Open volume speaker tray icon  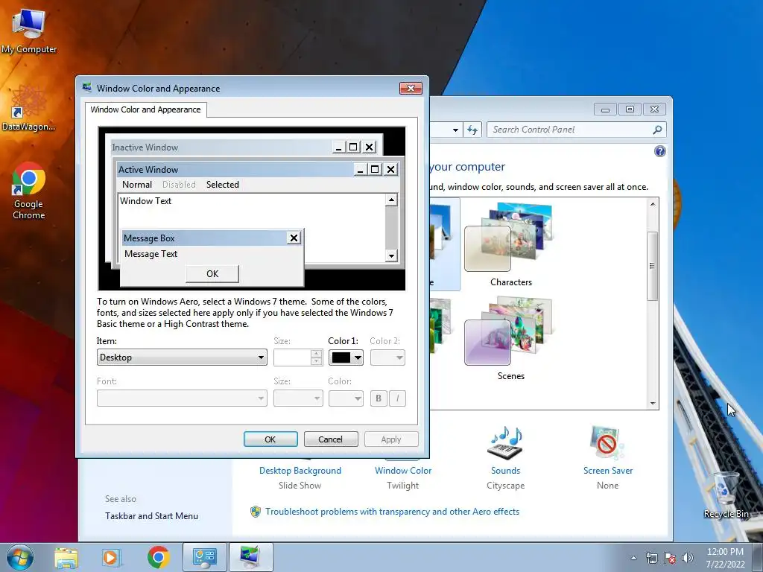[x=688, y=558]
